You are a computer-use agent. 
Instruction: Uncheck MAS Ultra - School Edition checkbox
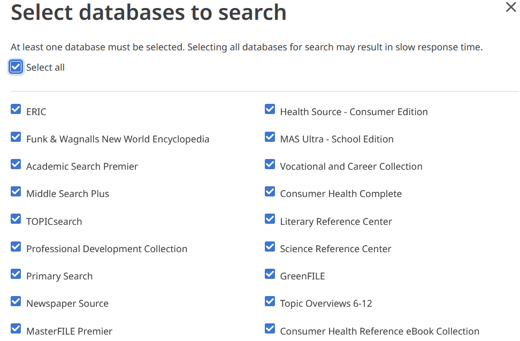click(x=270, y=137)
